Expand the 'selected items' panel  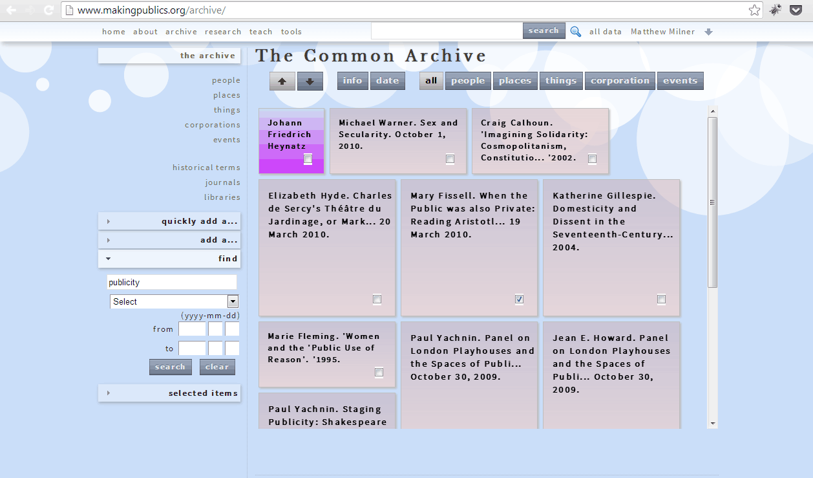(x=169, y=393)
